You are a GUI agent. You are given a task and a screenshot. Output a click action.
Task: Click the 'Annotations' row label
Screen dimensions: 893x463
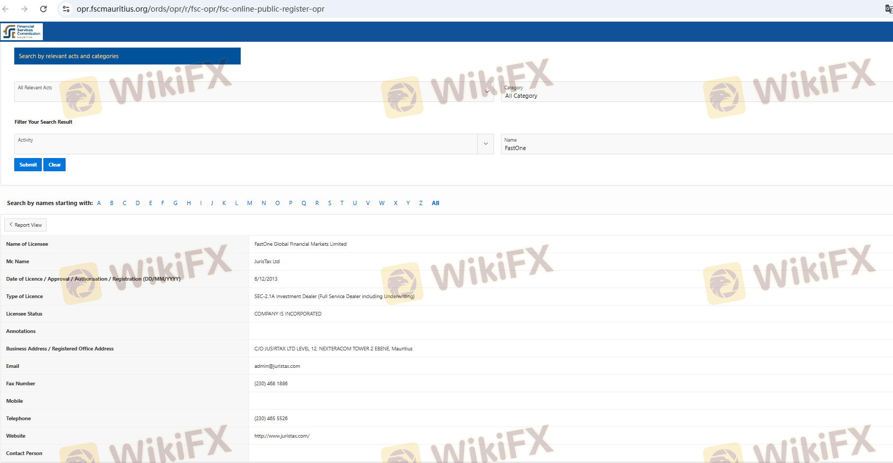[x=21, y=331]
